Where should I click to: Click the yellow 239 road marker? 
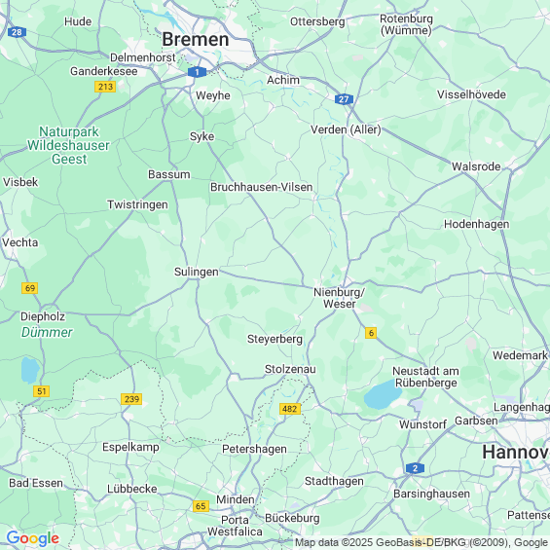(x=131, y=399)
